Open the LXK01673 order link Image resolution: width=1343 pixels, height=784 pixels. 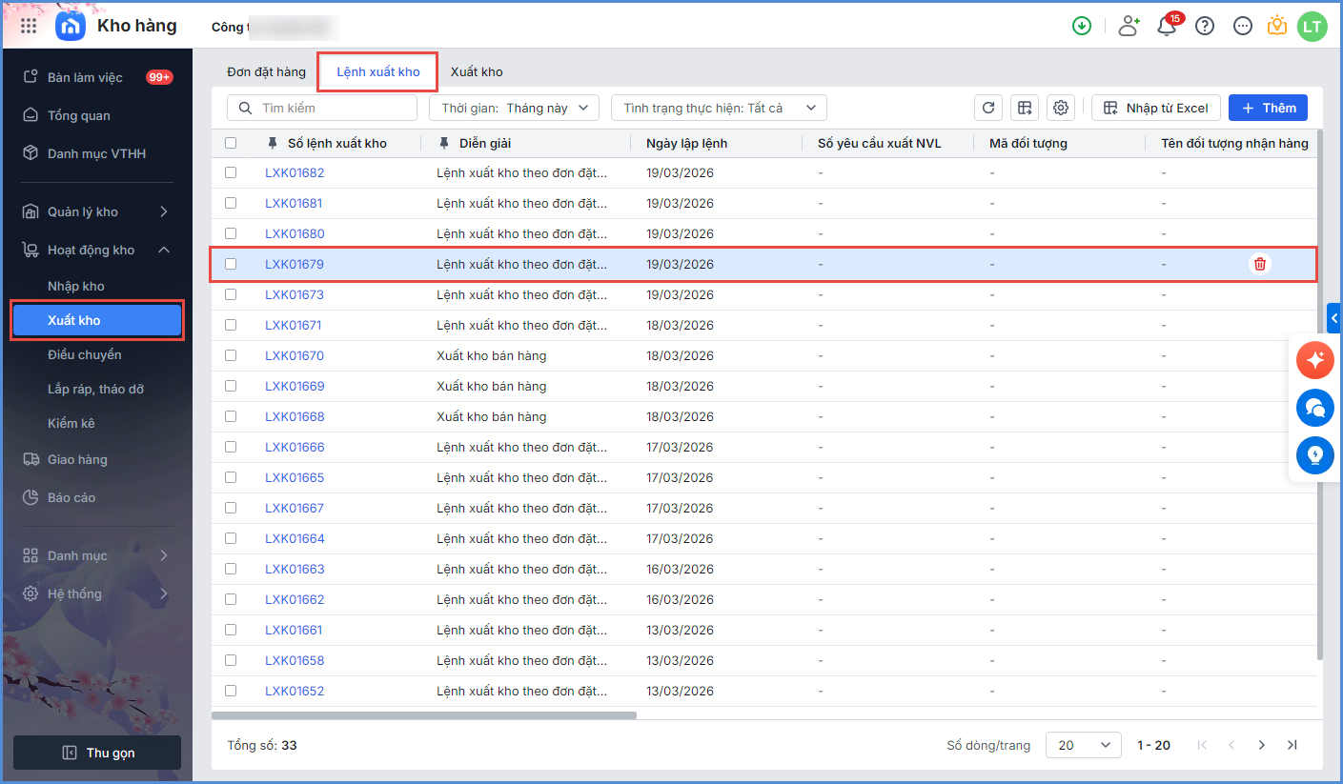click(x=295, y=294)
